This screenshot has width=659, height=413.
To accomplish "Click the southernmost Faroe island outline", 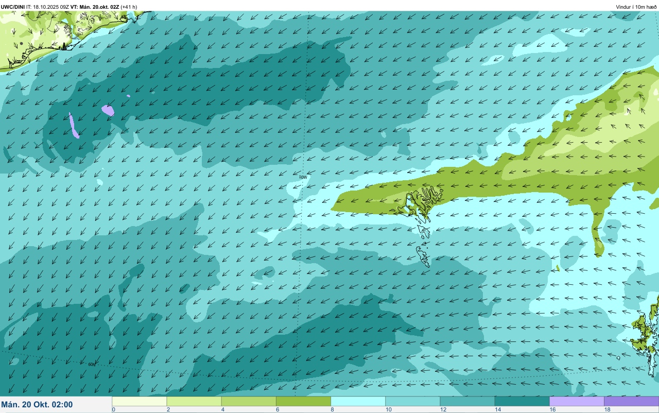I will coord(423,256).
